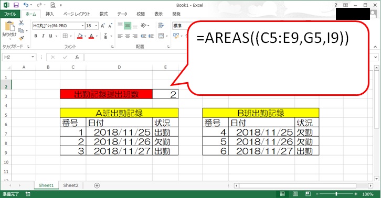The image size is (381, 198).
Task: Click the Decrease Indent icon
Action: coord(143,36)
